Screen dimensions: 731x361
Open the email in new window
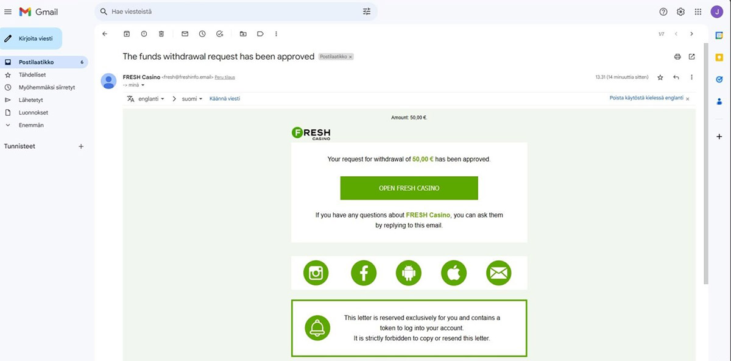[x=692, y=57]
